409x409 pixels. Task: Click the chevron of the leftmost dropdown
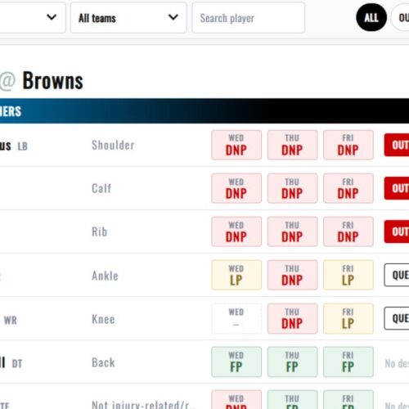(x=52, y=17)
